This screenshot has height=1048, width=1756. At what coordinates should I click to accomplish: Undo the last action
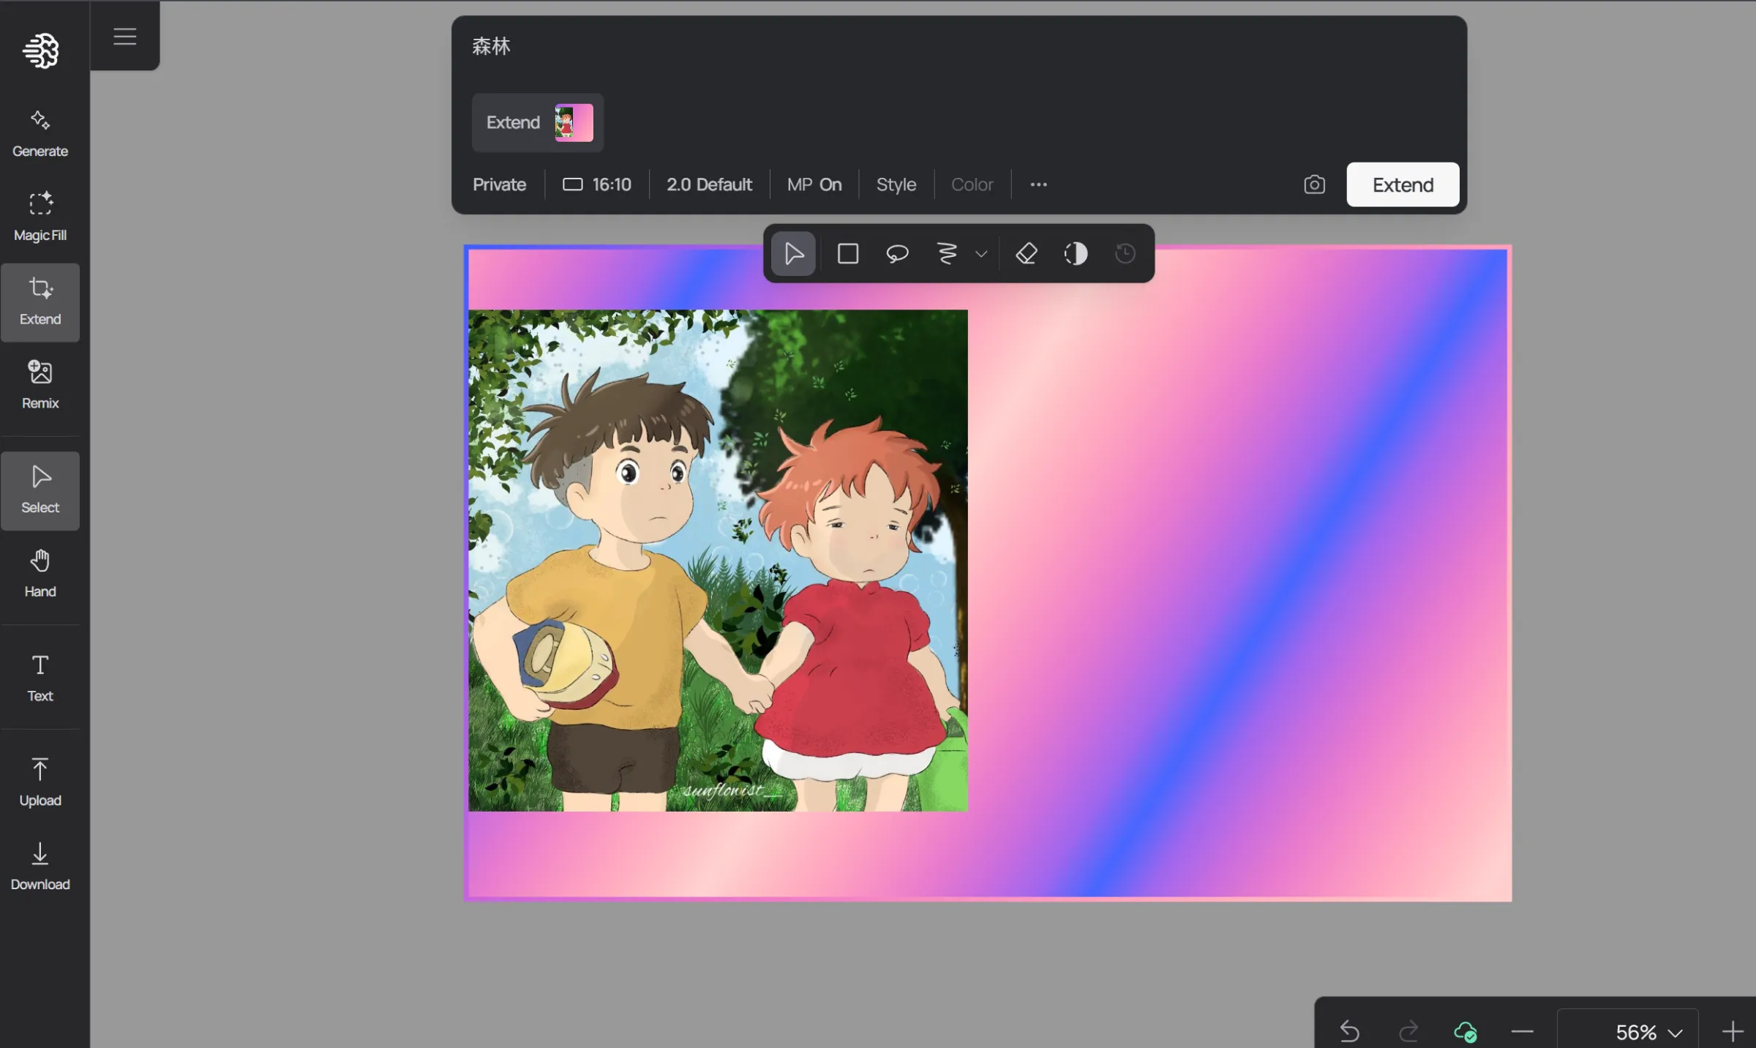pyautogui.click(x=1350, y=1032)
